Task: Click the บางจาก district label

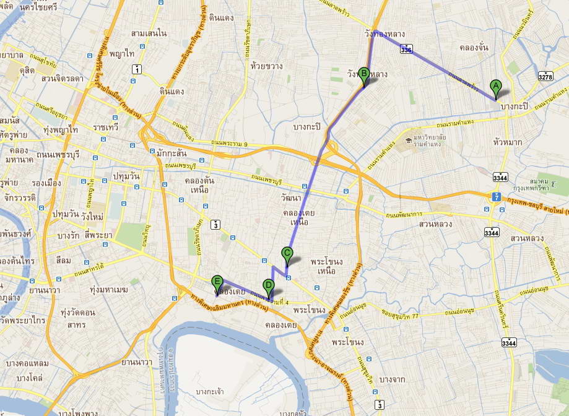Action: [392, 379]
